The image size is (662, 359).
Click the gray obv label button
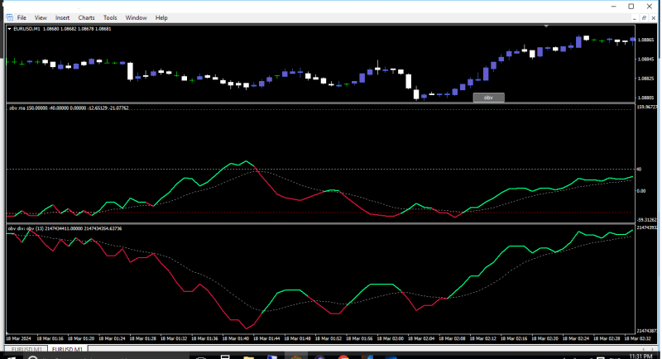(488, 98)
